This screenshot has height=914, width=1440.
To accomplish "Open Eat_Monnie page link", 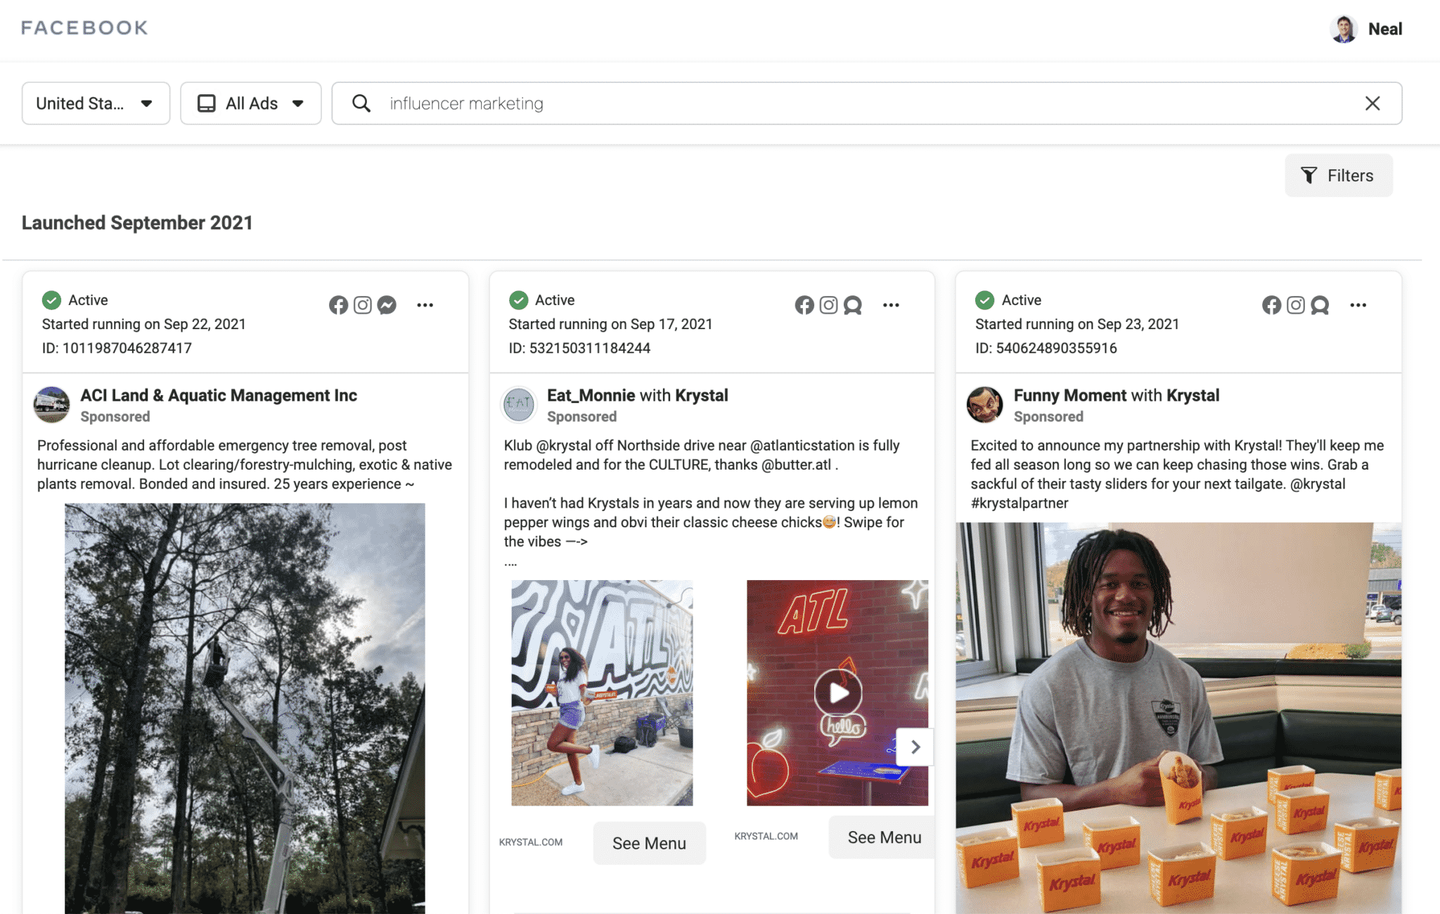I will (x=591, y=395).
